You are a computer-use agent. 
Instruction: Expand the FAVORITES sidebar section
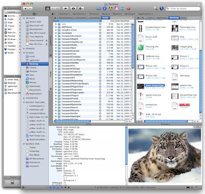coord(24,98)
